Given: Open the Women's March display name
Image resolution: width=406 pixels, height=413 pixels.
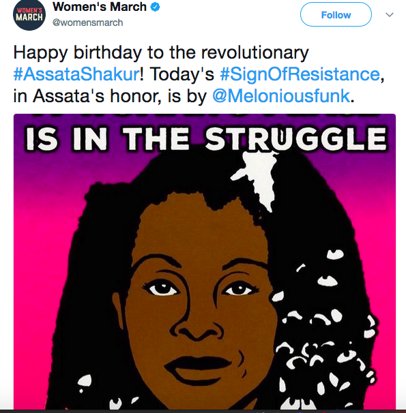Looking at the screenshot, I should point(100,7).
